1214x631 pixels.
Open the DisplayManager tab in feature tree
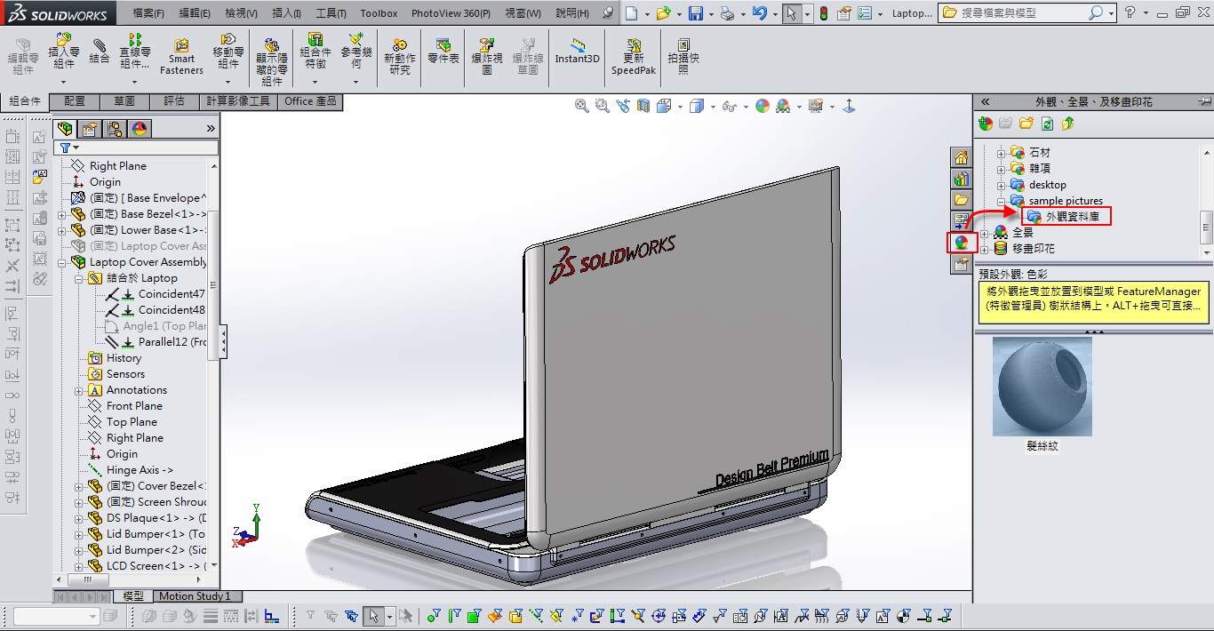pyautogui.click(x=140, y=129)
